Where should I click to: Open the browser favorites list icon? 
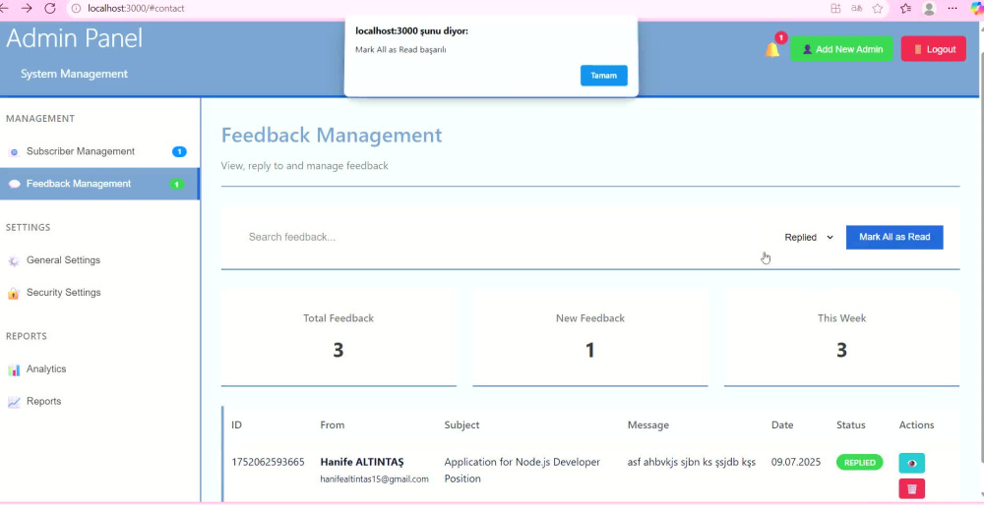[x=905, y=9]
